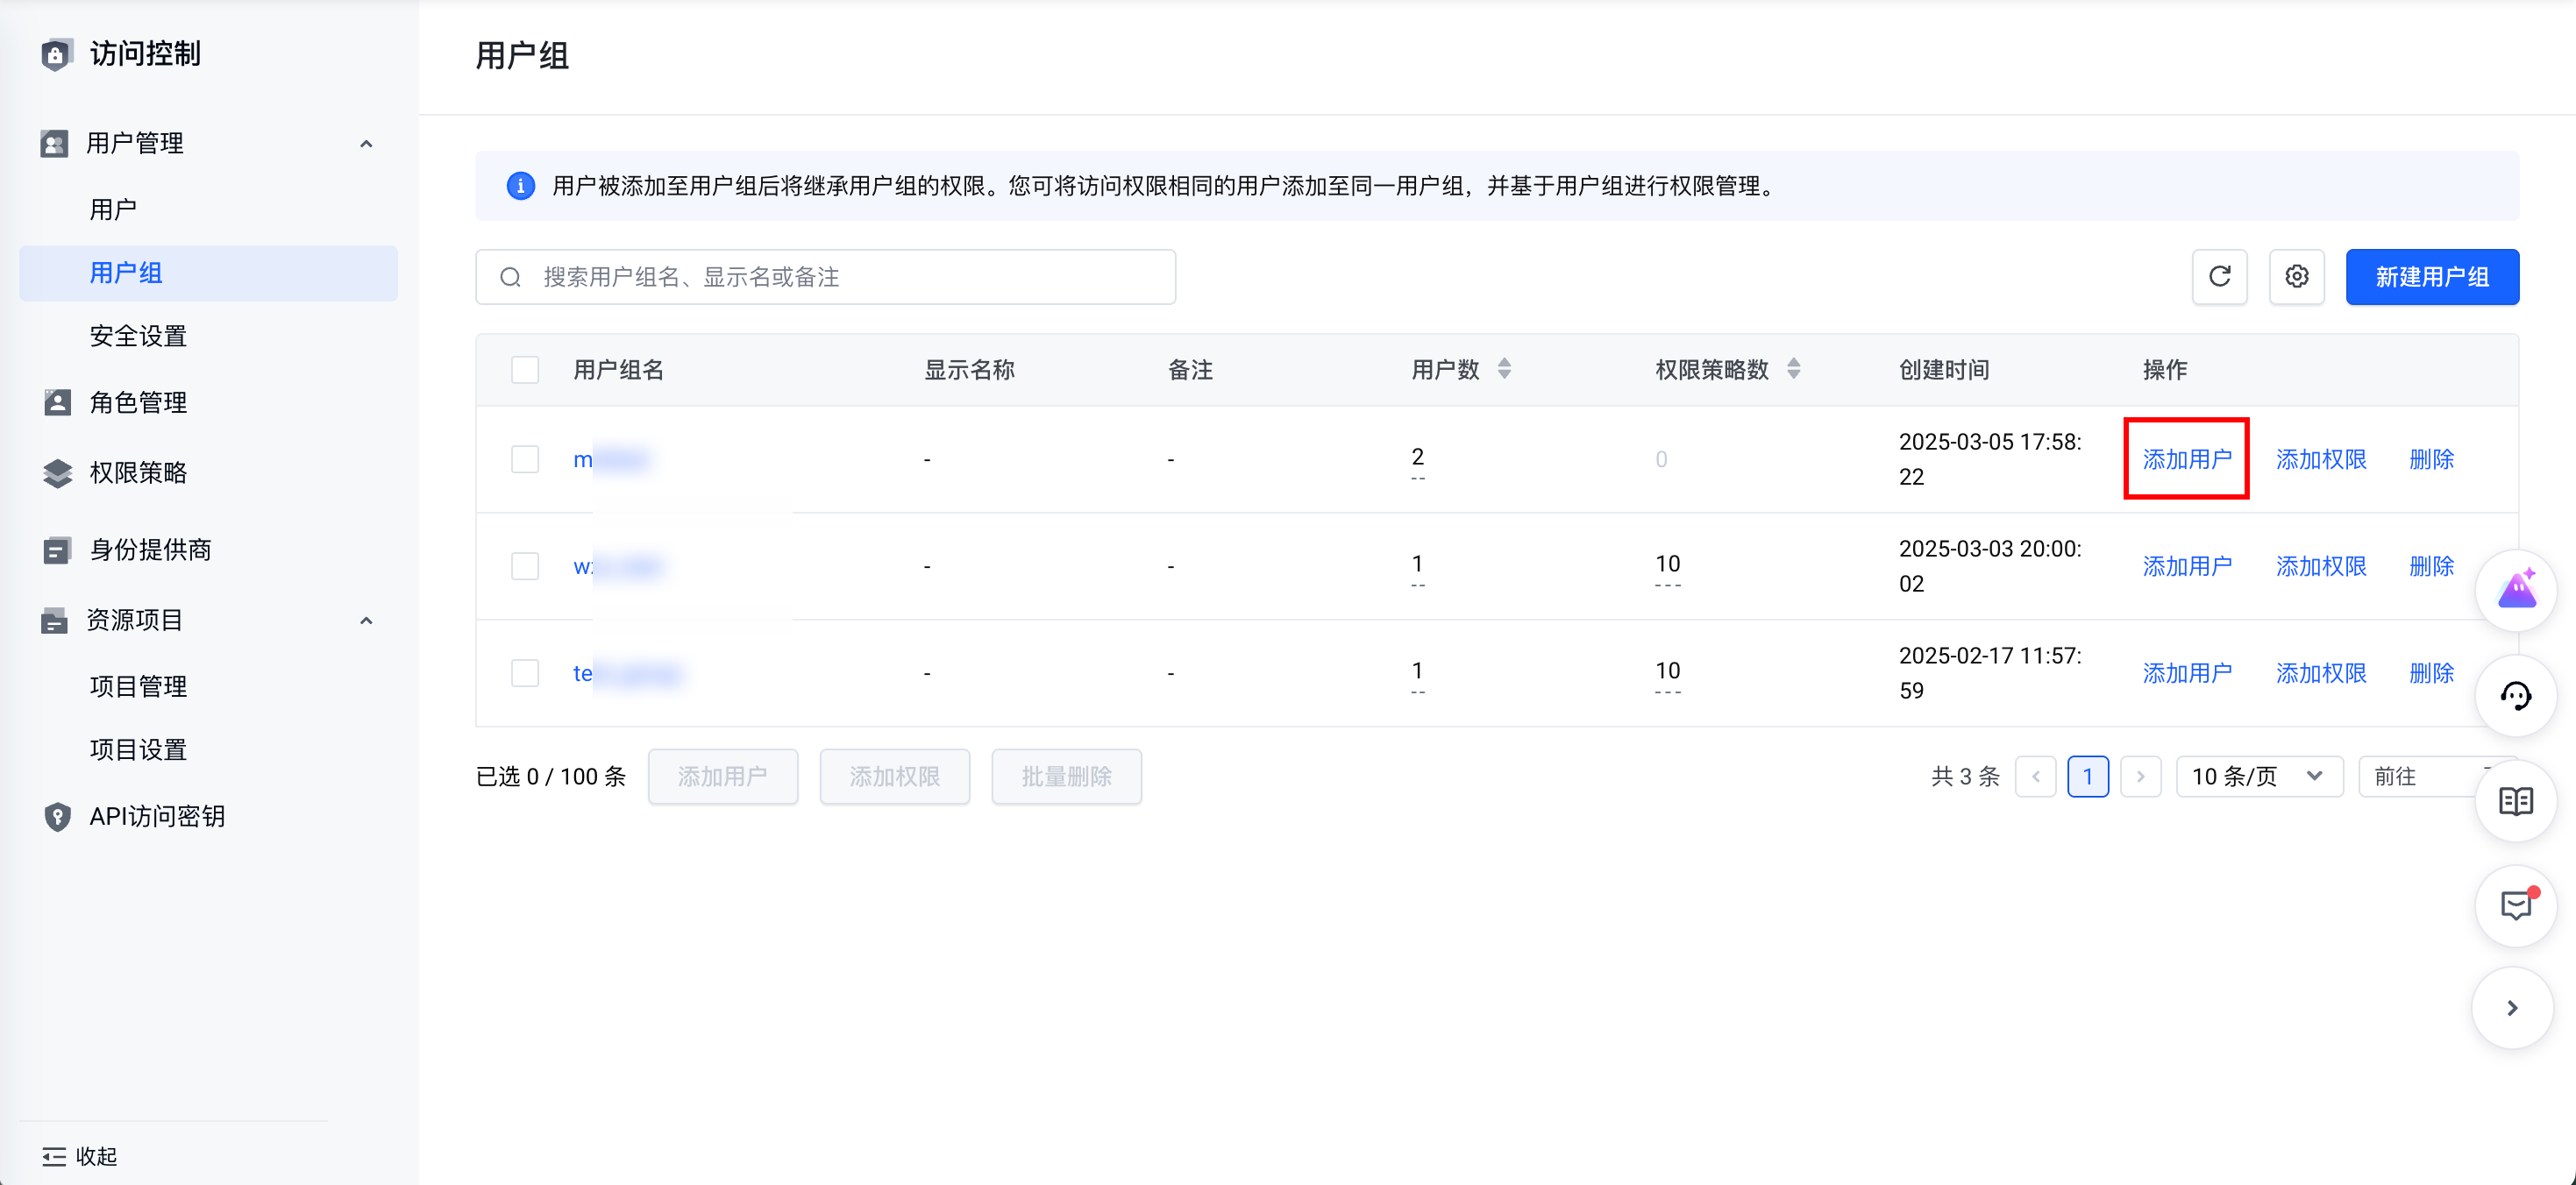Toggle the select-all header checkbox
The image size is (2576, 1185).
click(x=525, y=370)
